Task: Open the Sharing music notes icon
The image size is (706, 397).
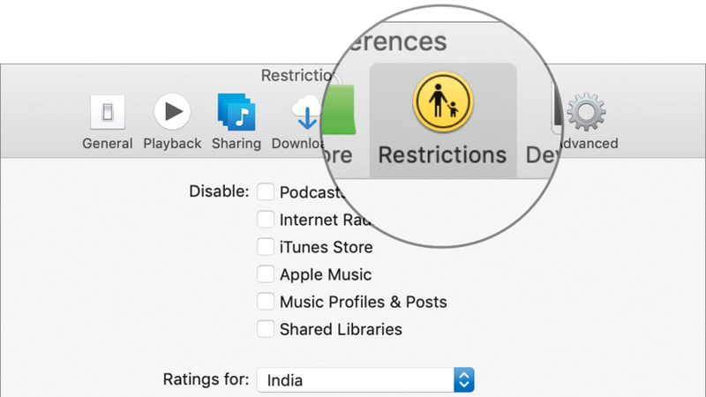Action: point(237,112)
